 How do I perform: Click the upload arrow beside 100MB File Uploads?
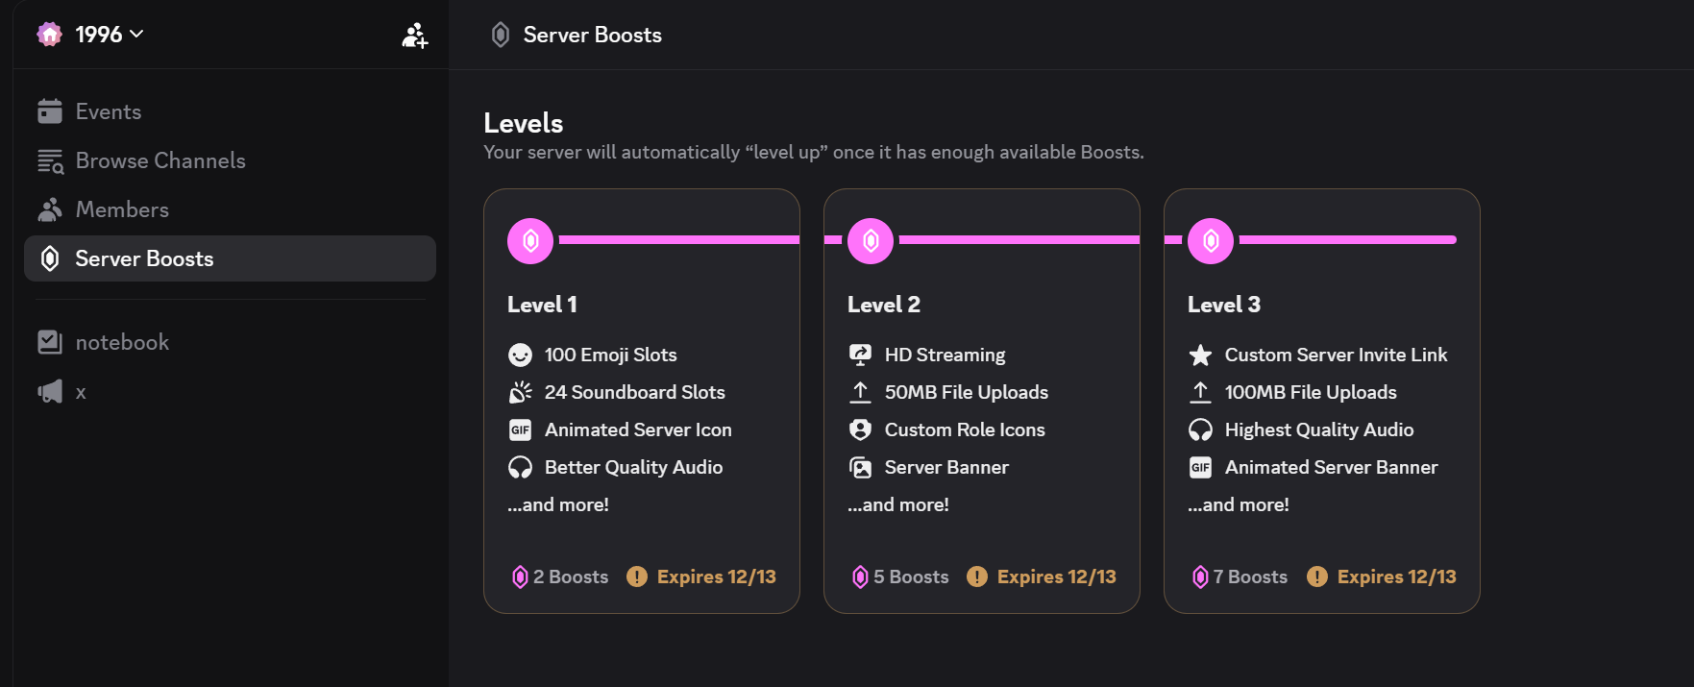coord(1200,392)
